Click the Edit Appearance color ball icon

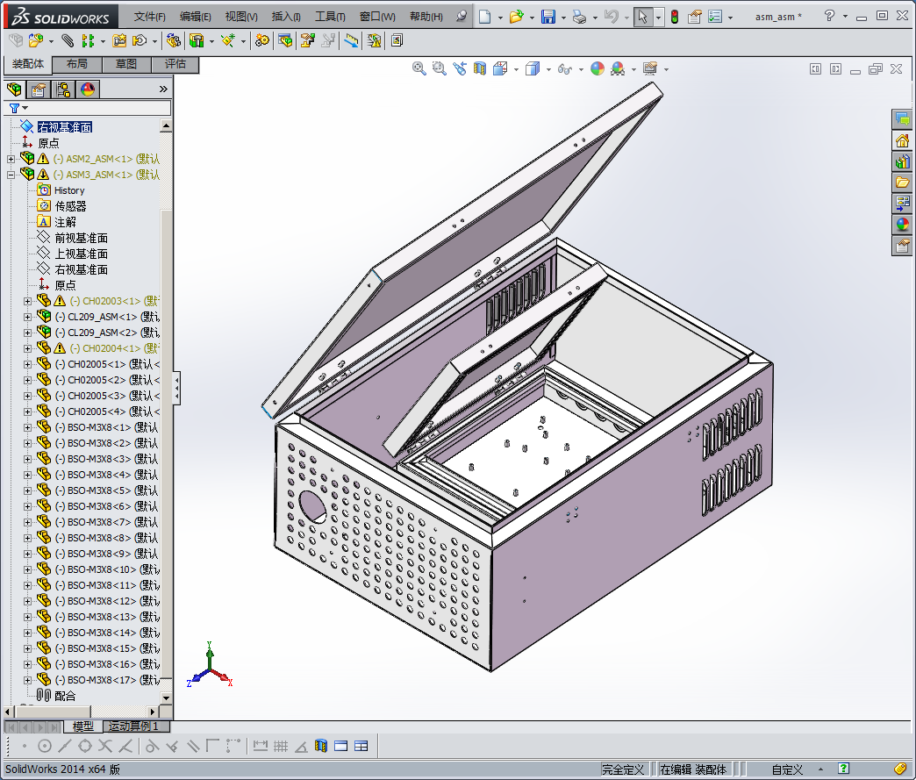tap(598, 69)
